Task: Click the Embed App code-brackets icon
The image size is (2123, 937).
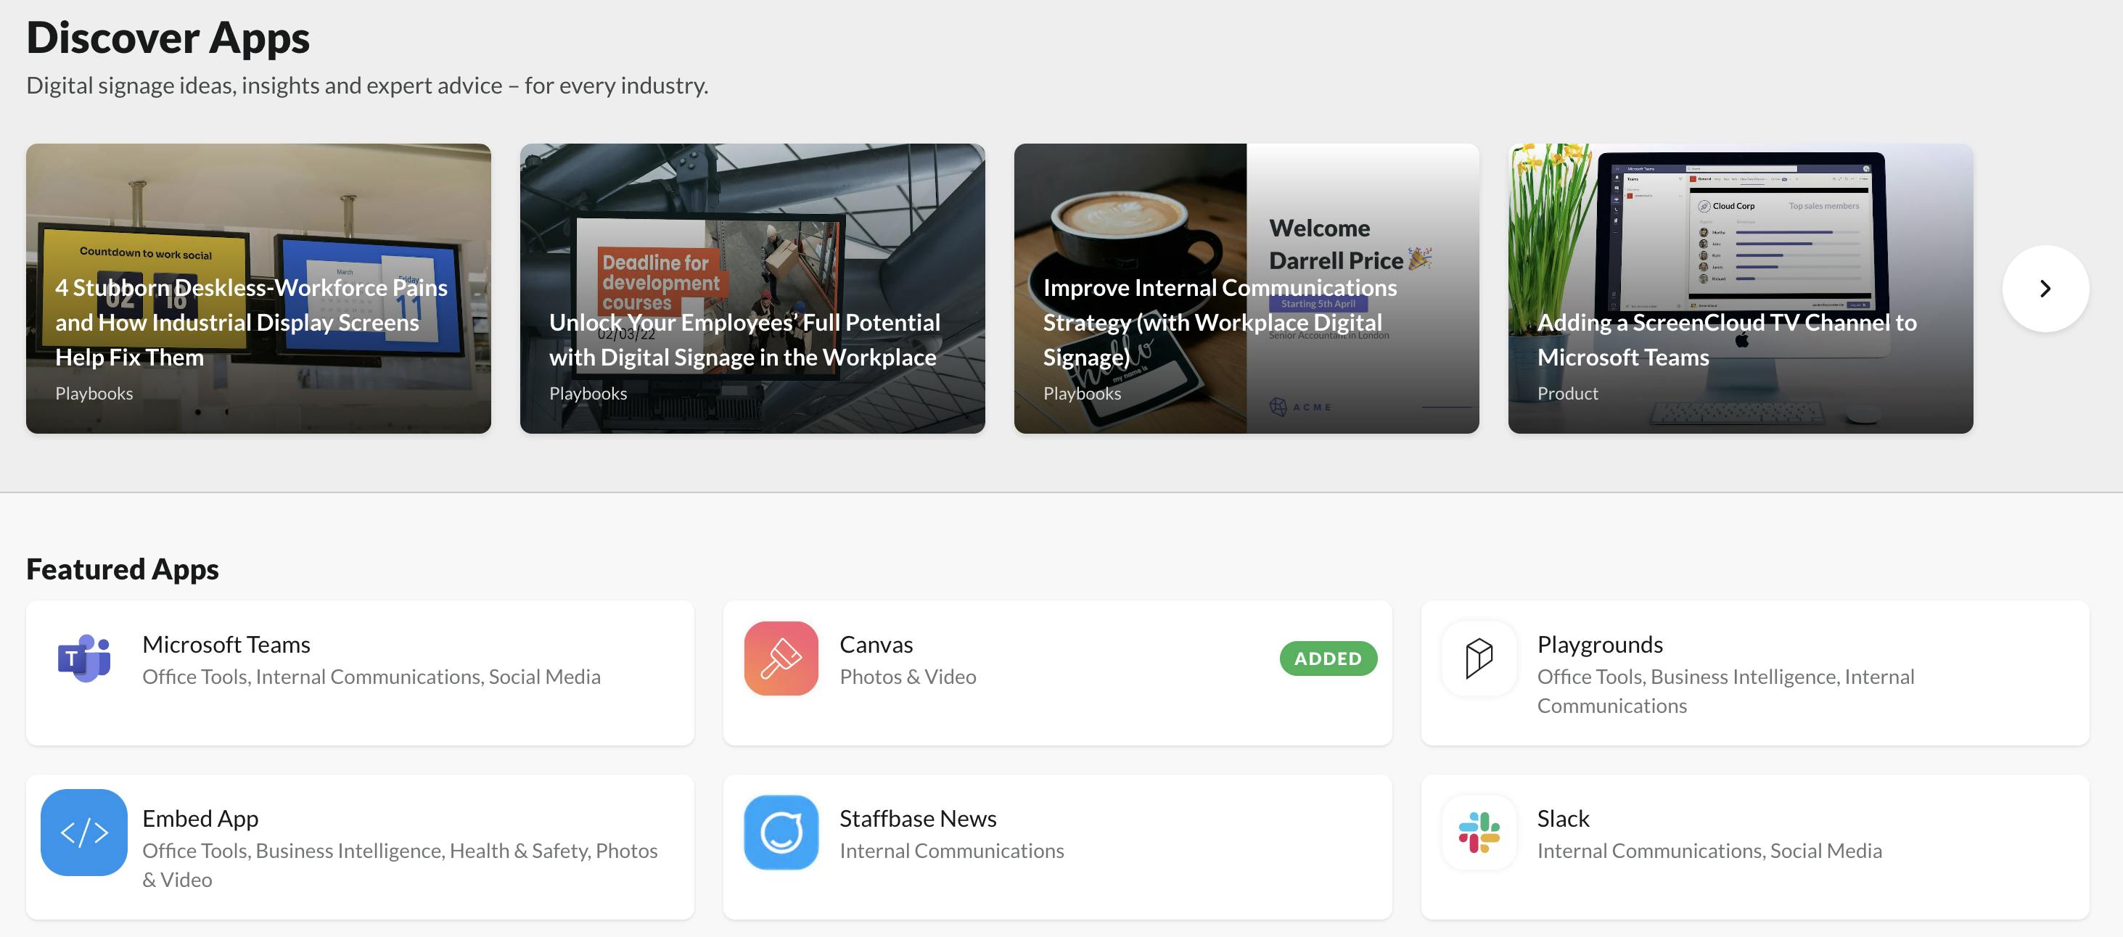Action: coord(84,833)
